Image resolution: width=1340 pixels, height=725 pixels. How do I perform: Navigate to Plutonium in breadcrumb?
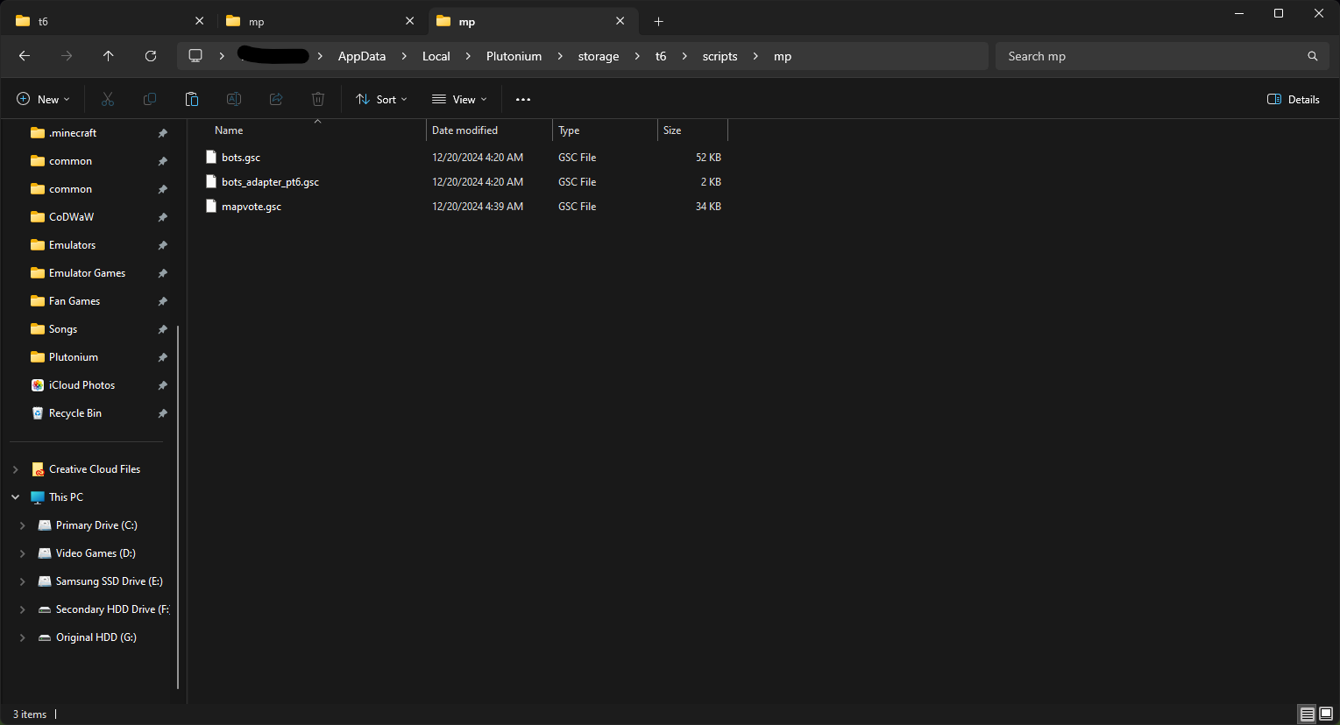click(x=514, y=56)
